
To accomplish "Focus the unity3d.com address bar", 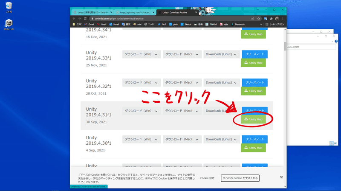I will pos(170,19).
